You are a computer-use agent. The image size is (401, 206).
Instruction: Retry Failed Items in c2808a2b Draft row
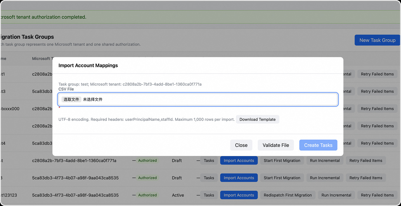366,160
